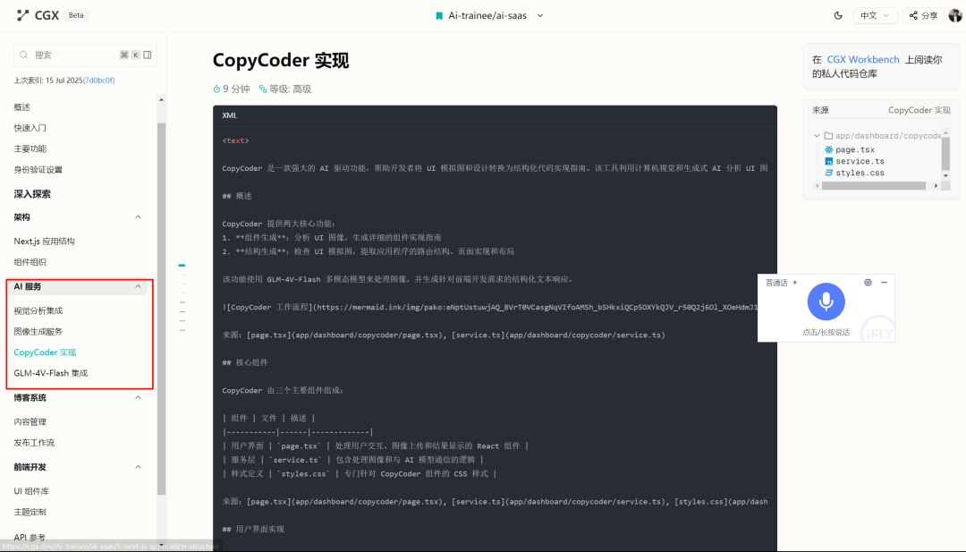The height and width of the screenshot is (552, 966).
Task: Collapse the 架构 section
Action: (x=138, y=217)
